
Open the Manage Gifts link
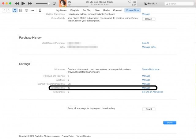[149, 47]
